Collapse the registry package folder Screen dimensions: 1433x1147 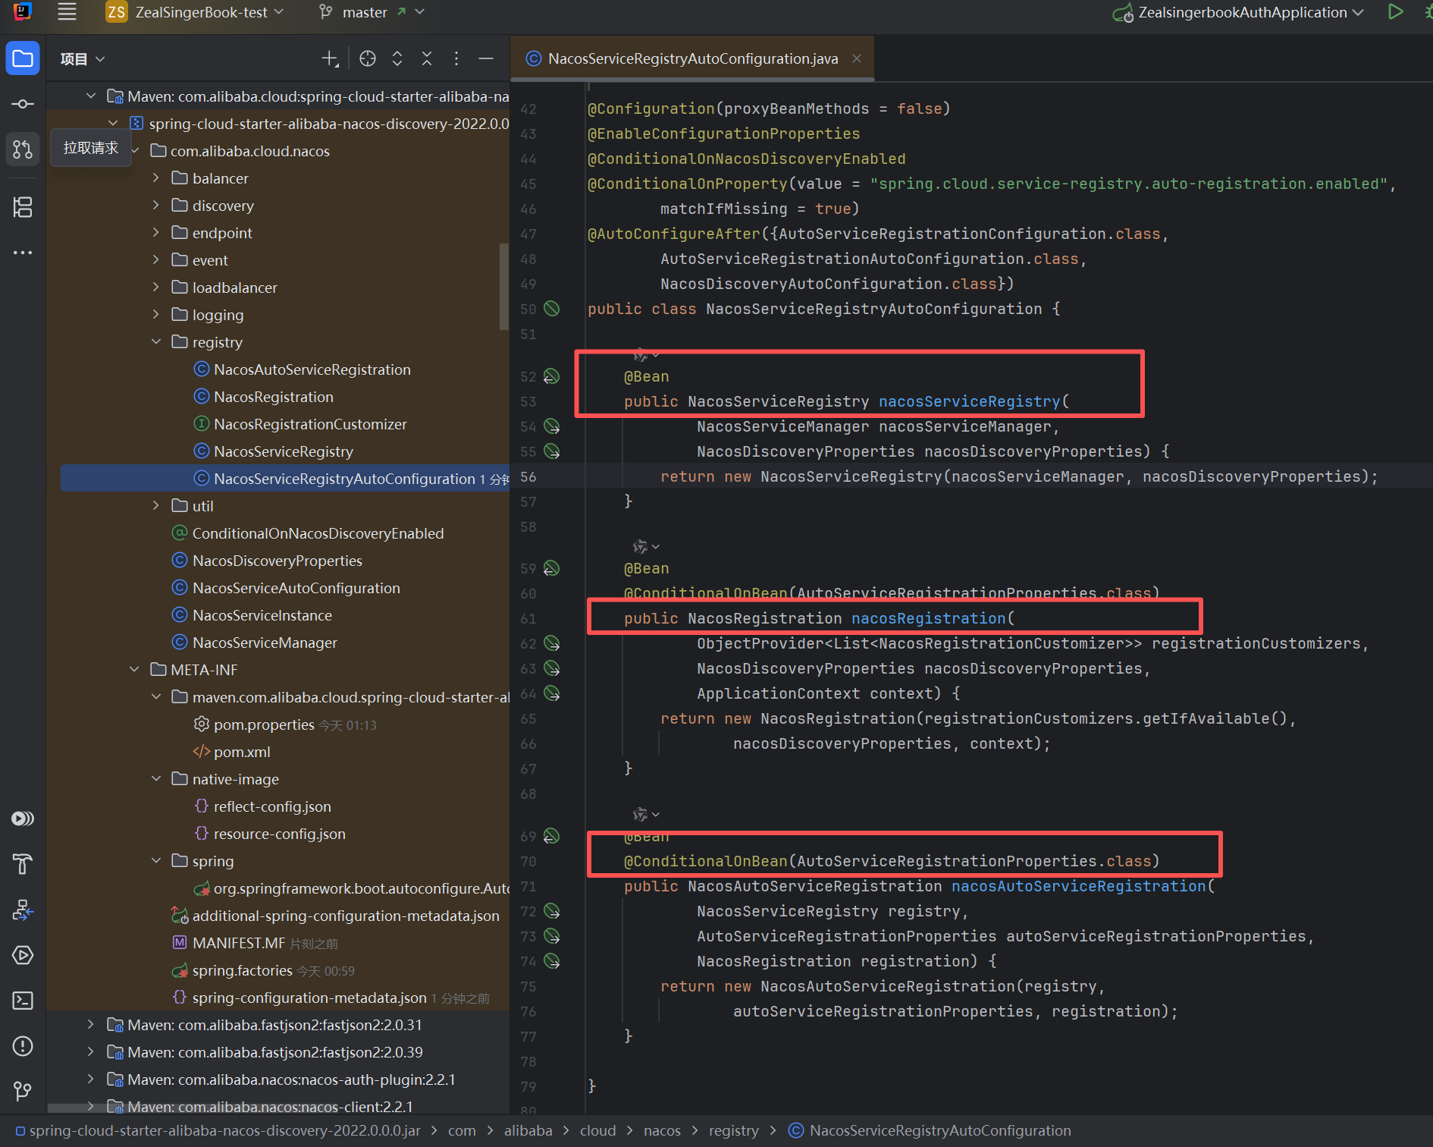click(x=156, y=342)
